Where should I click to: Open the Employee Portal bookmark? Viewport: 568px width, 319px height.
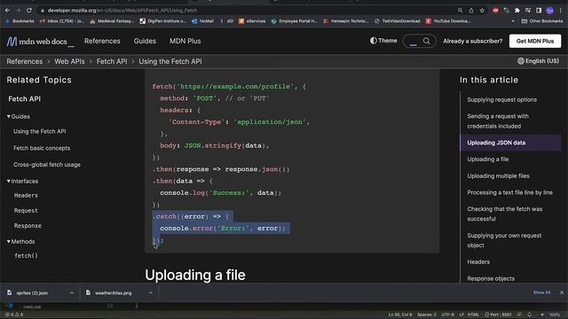(294, 21)
